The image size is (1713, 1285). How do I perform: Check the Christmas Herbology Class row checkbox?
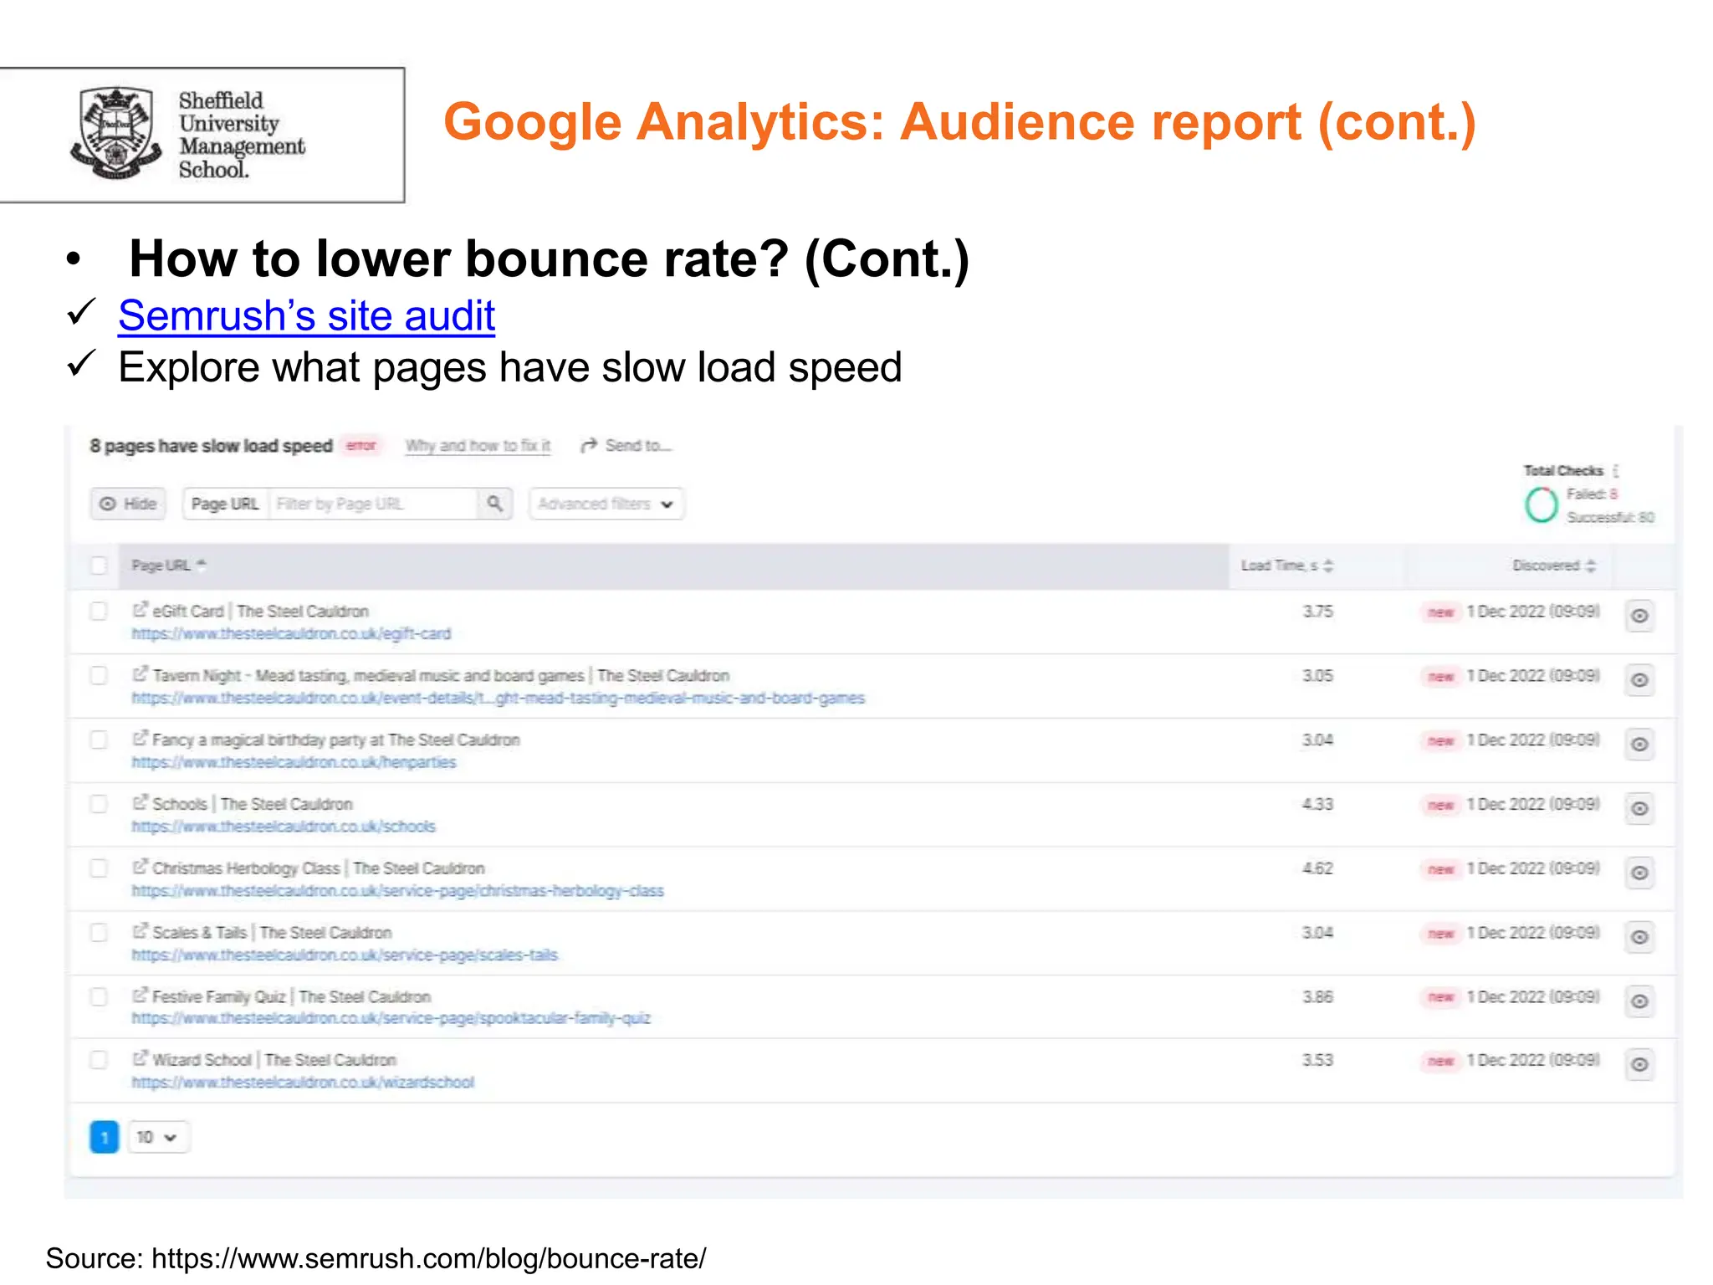click(x=99, y=868)
